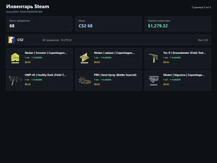Viewport: 217px width, 163px height.
Task: Click the tradable status under P90 Sand Spray
Action: point(102,79)
